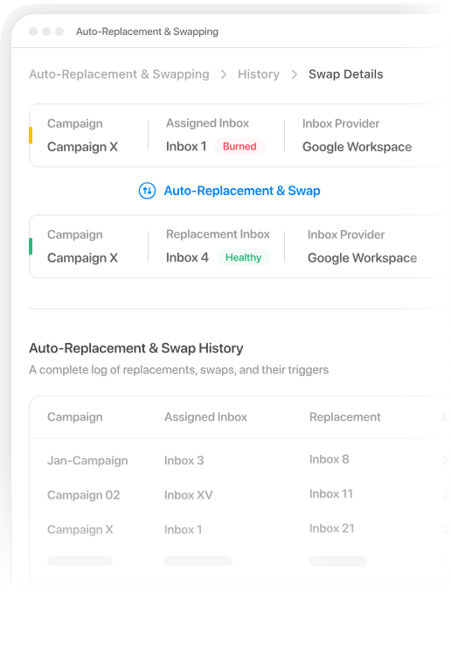Click the Replacement table column header

[345, 417]
